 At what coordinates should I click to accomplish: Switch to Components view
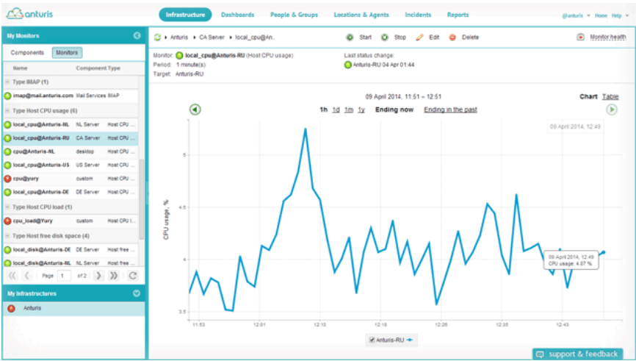point(27,53)
